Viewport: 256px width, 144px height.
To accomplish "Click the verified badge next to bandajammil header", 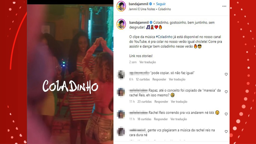I will click(151, 4).
